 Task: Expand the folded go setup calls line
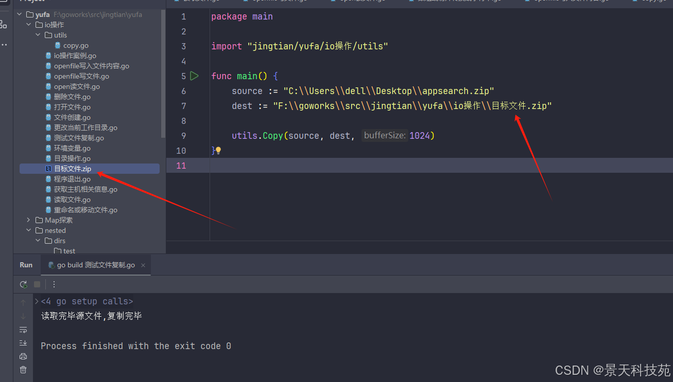tap(37, 301)
